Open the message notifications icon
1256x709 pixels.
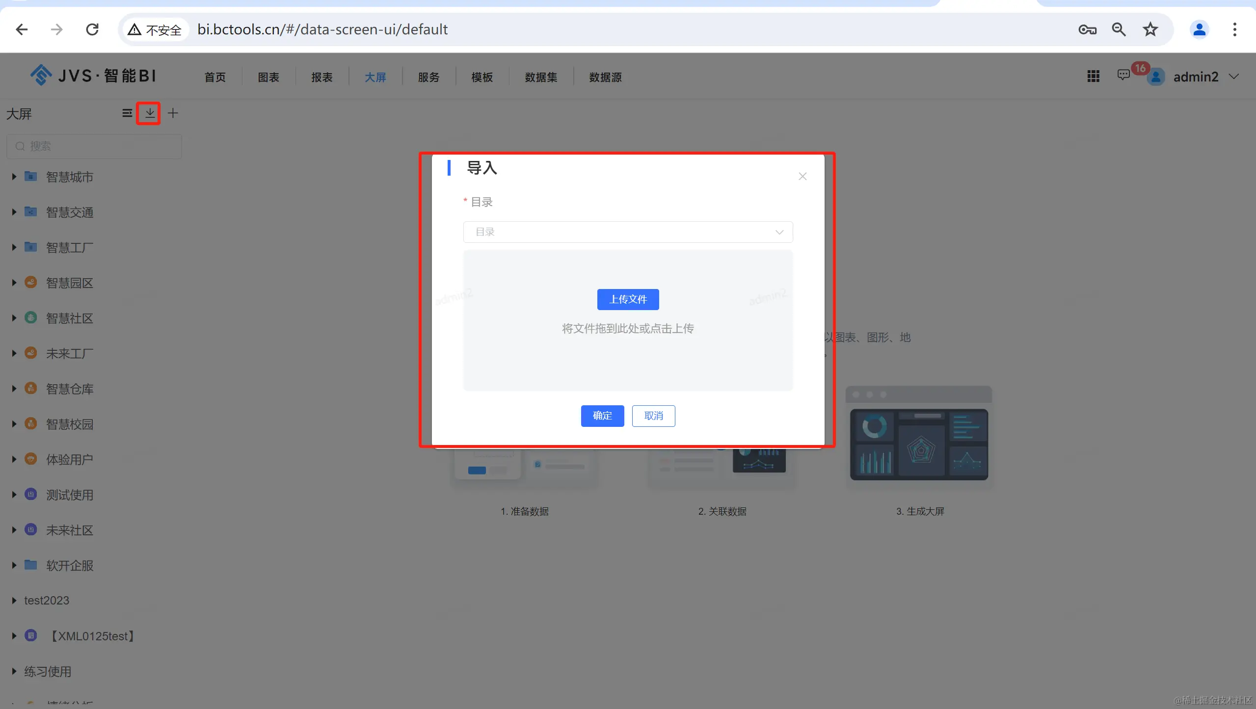(1123, 75)
